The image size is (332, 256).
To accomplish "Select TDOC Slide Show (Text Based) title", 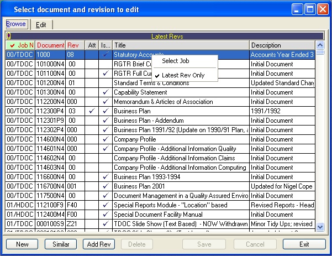I will (x=181, y=223).
